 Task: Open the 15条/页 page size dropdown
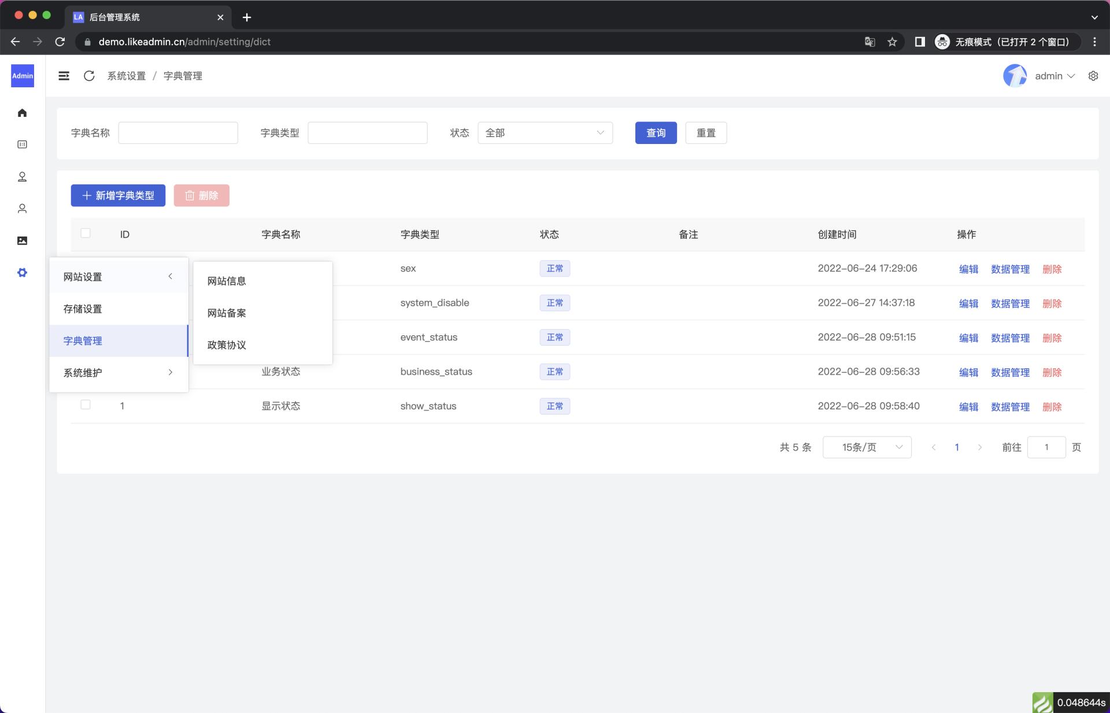[x=867, y=447]
